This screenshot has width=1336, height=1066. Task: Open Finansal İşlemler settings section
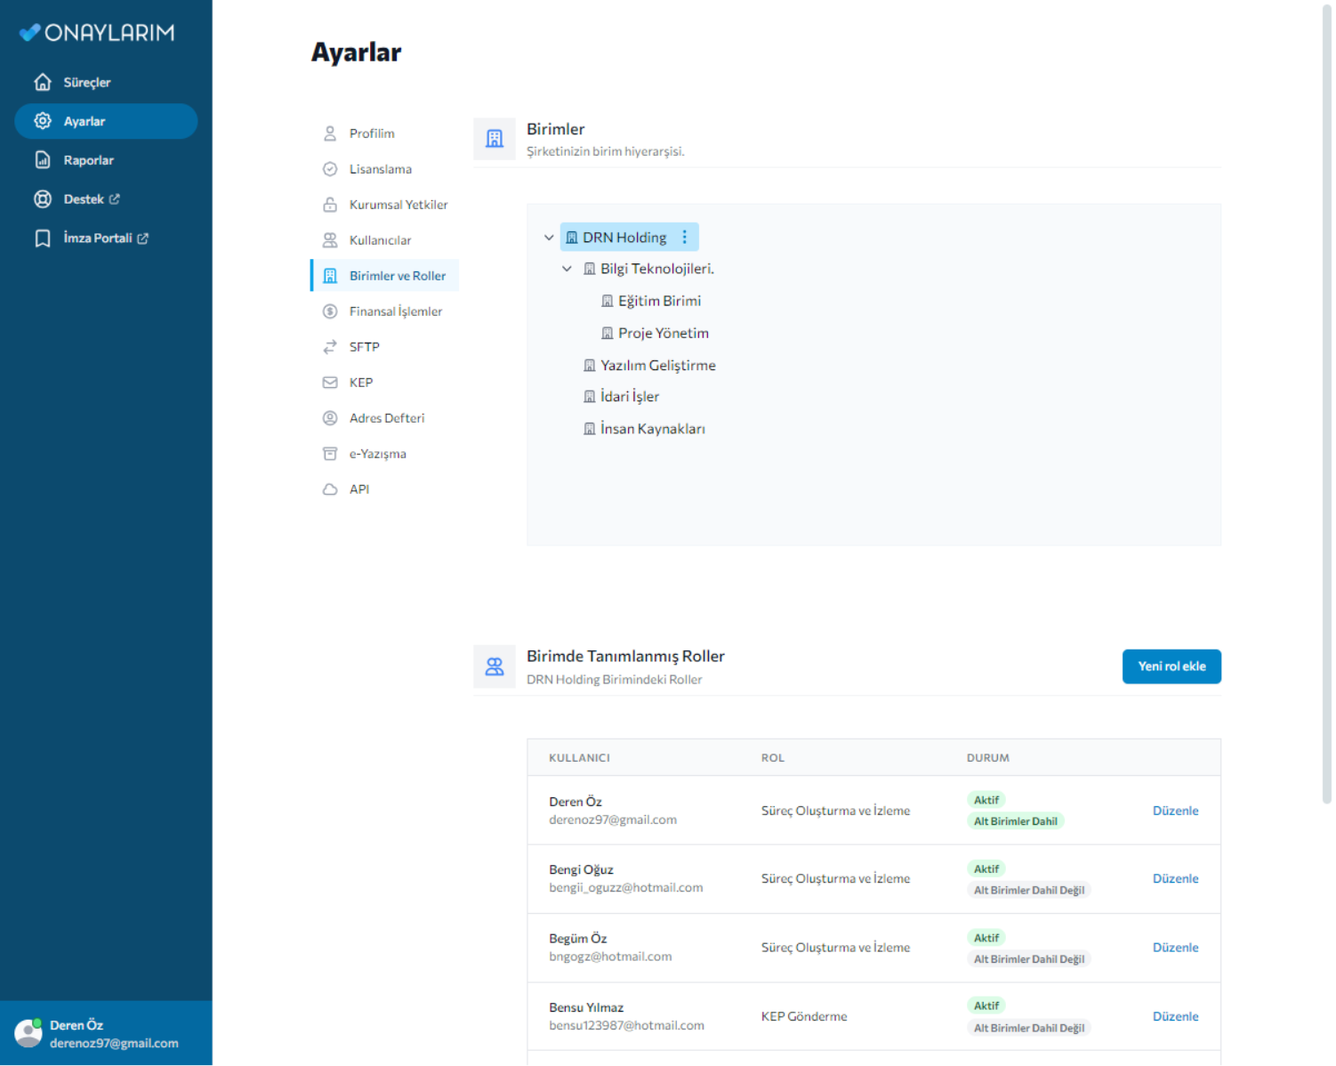[x=395, y=311]
